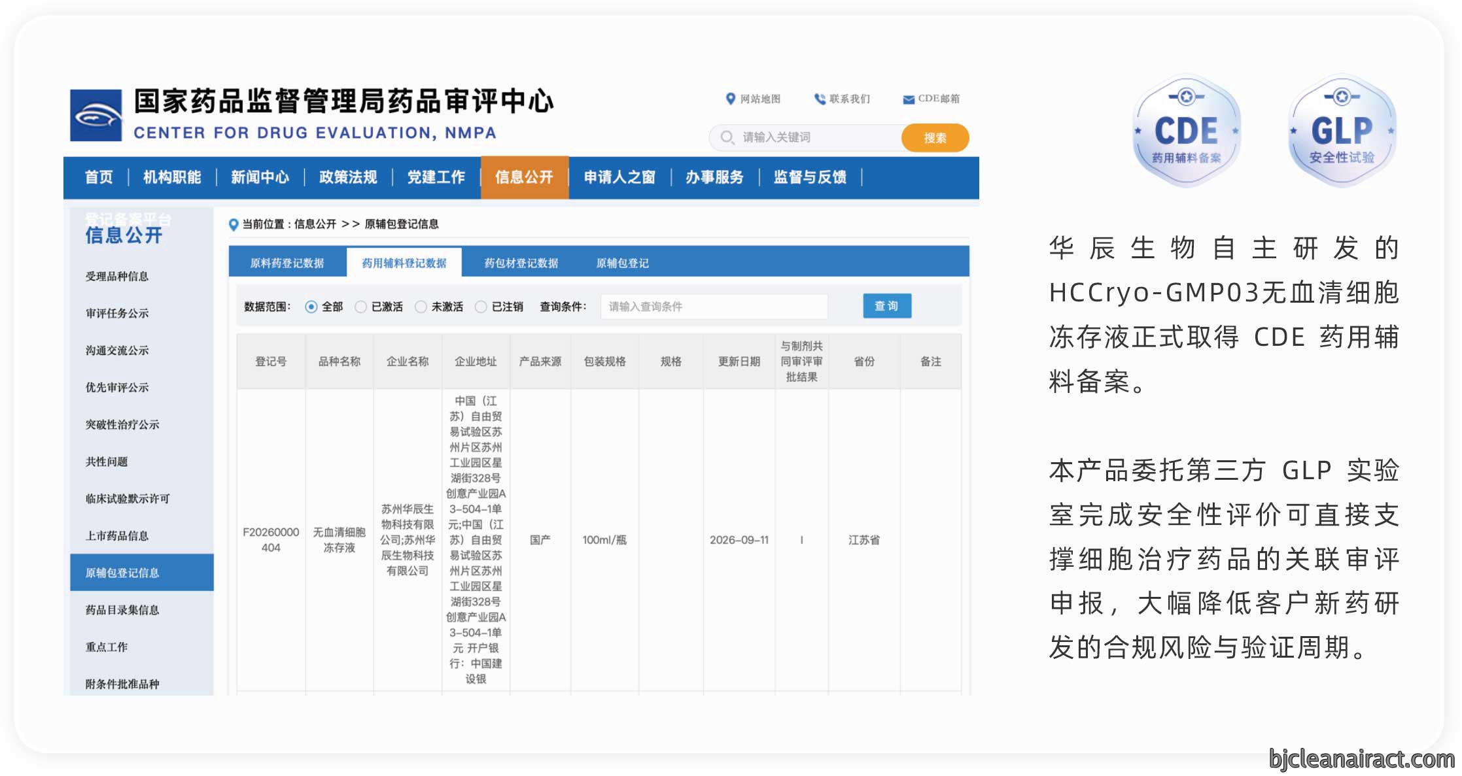The height and width of the screenshot is (776, 1462).
Task: Click the magnifier icon in search box
Action: click(x=727, y=137)
